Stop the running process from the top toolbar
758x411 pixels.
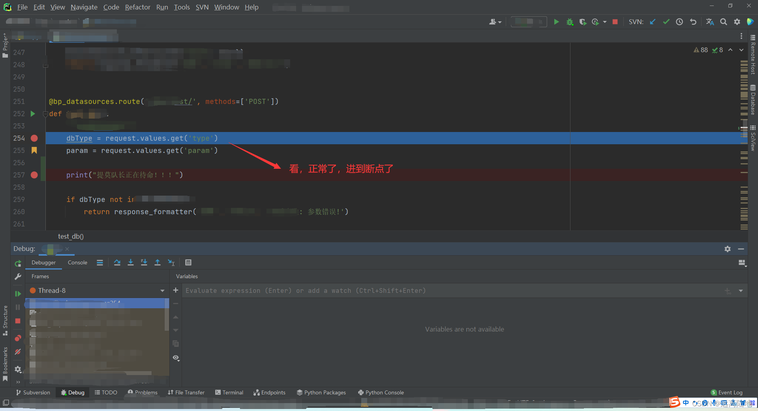pyautogui.click(x=615, y=22)
